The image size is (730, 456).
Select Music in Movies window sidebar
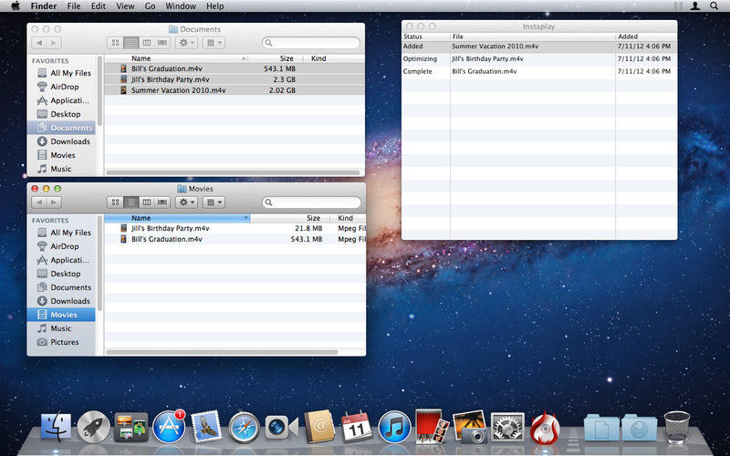tap(61, 328)
